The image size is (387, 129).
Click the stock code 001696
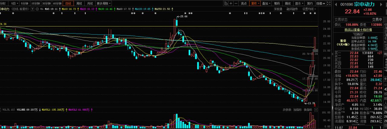click(x=346, y=4)
